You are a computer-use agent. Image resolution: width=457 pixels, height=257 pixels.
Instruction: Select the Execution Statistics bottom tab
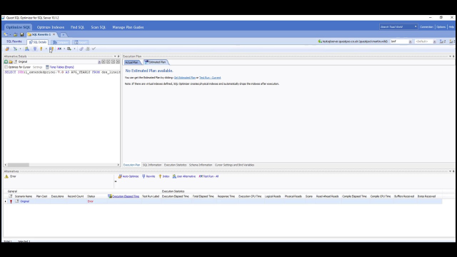(x=175, y=165)
